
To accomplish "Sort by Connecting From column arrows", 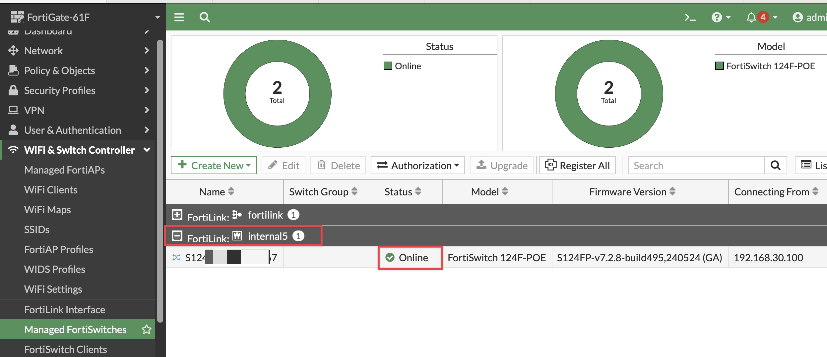I will [x=815, y=191].
